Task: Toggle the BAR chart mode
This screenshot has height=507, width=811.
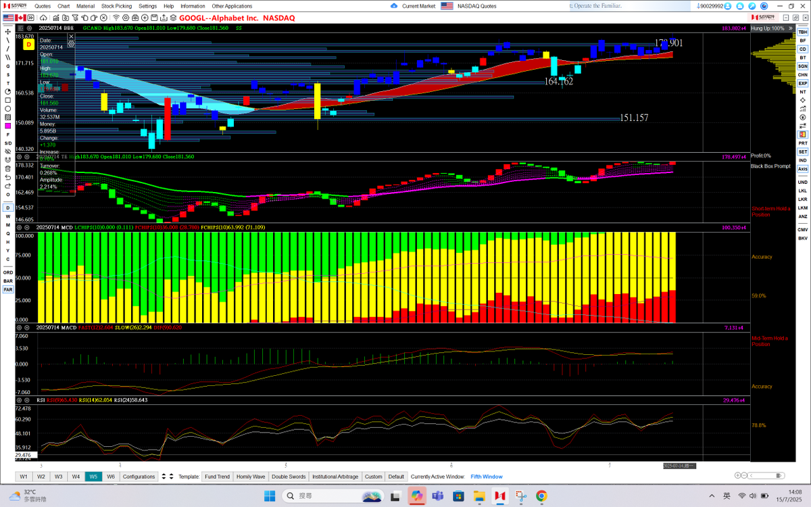Action: click(x=7, y=281)
